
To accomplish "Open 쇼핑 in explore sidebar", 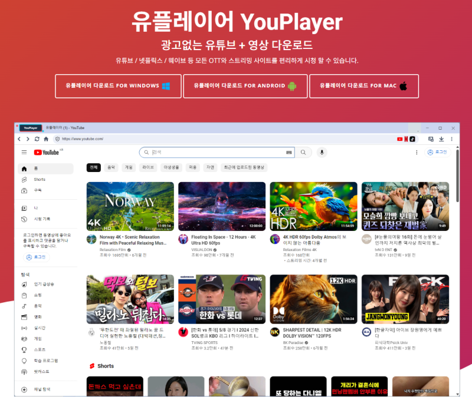I will (x=46, y=295).
